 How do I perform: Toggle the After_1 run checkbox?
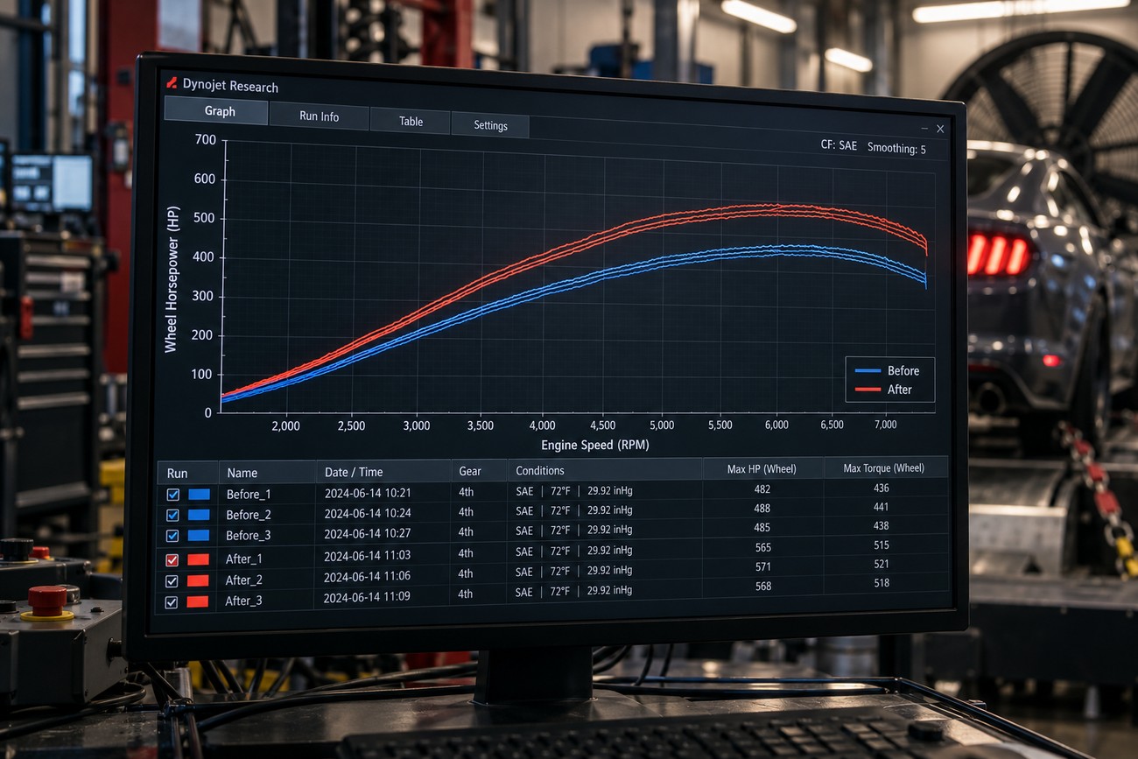172,559
